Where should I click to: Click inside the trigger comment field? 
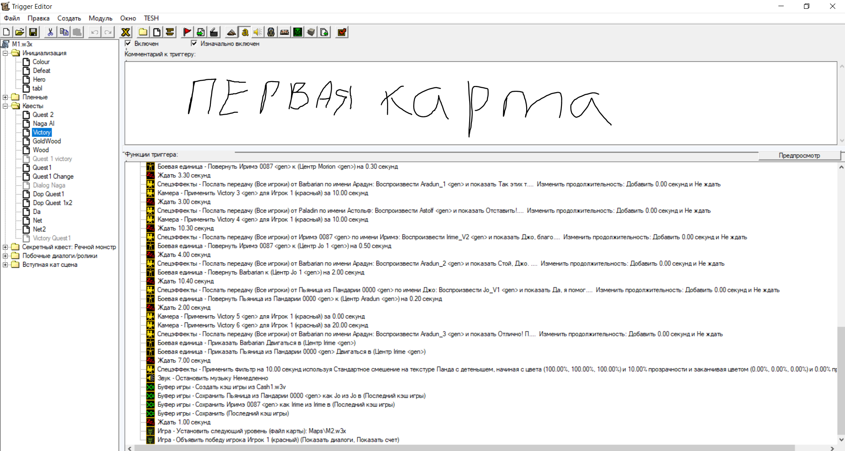481,103
